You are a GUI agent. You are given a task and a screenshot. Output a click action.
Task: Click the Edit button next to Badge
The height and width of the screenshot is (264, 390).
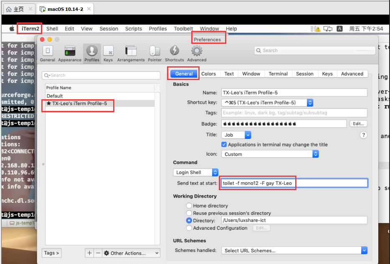coord(358,124)
